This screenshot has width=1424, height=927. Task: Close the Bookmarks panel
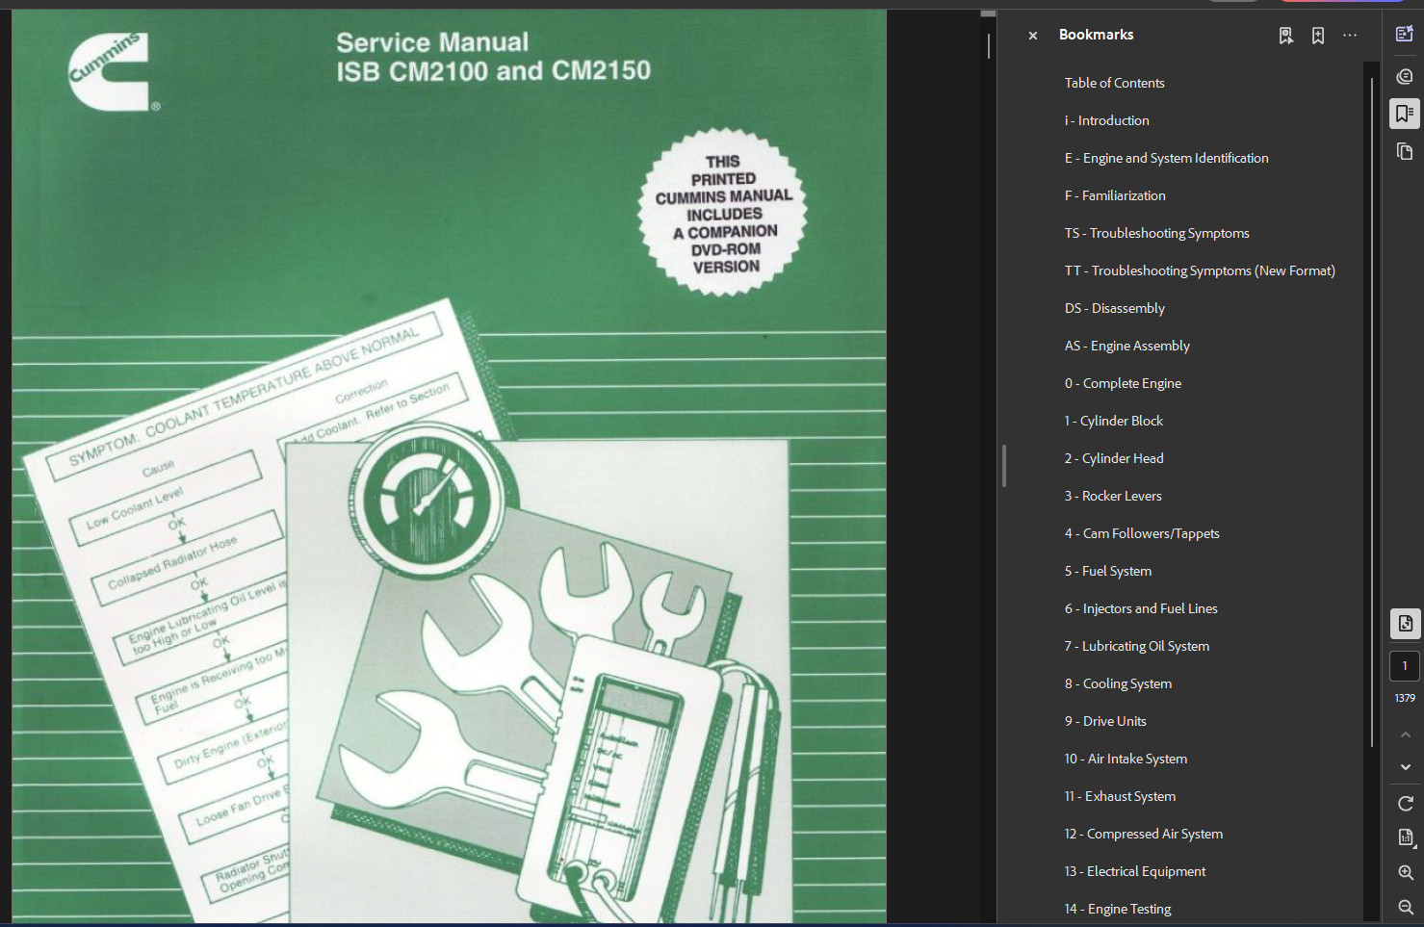[x=1032, y=36]
